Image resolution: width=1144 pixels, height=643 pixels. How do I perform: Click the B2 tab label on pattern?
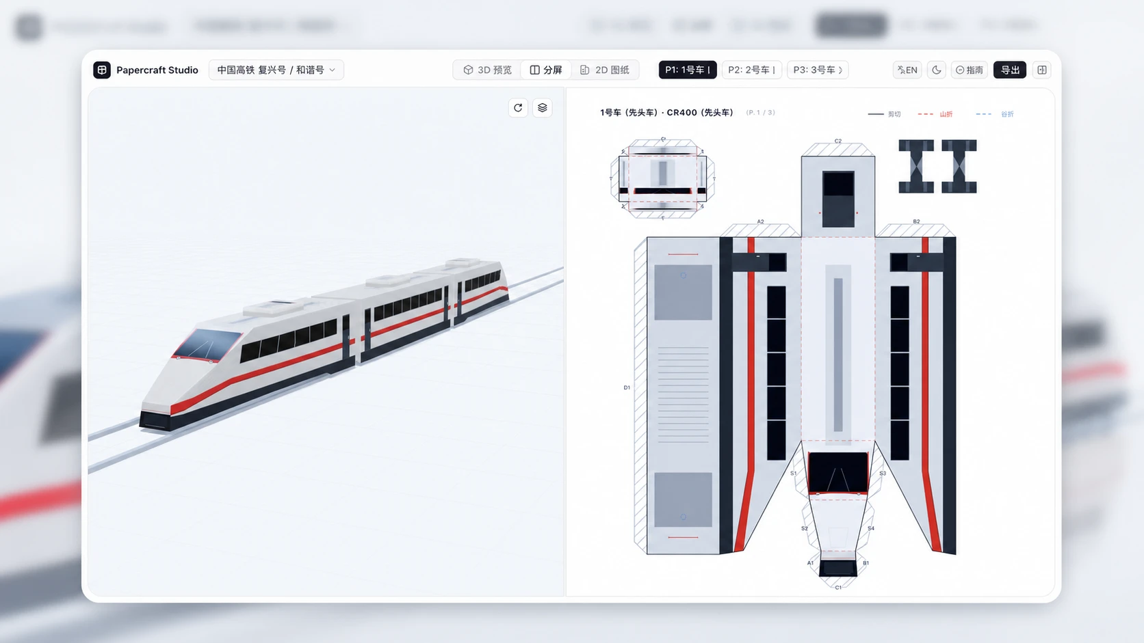pos(916,221)
